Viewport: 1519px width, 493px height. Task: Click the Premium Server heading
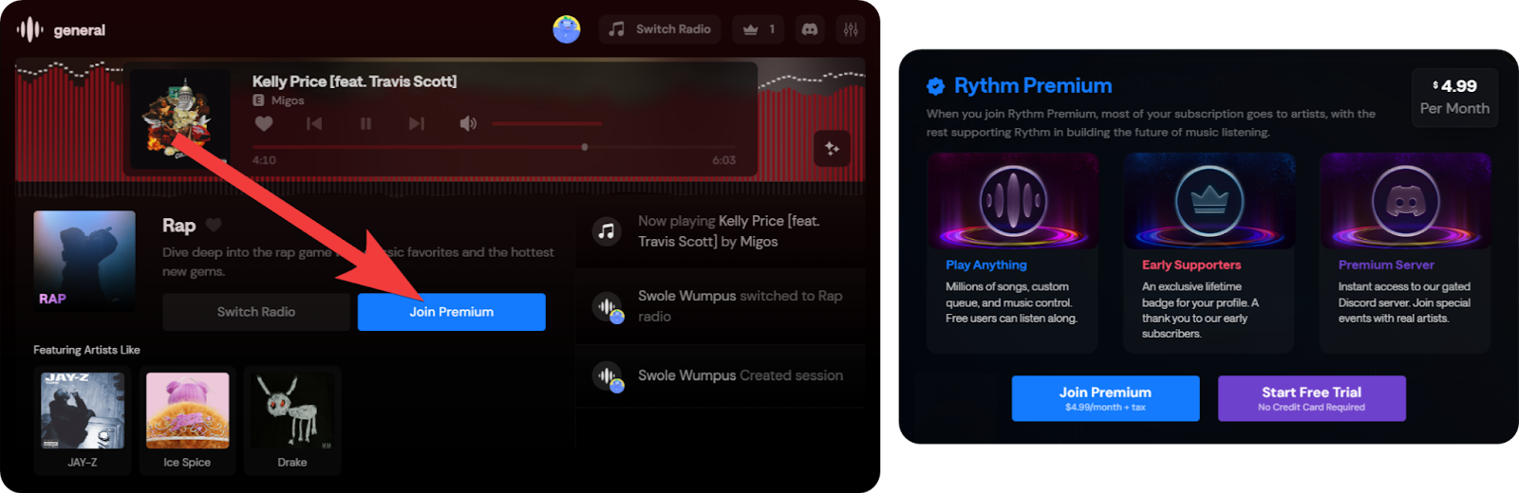(1386, 265)
